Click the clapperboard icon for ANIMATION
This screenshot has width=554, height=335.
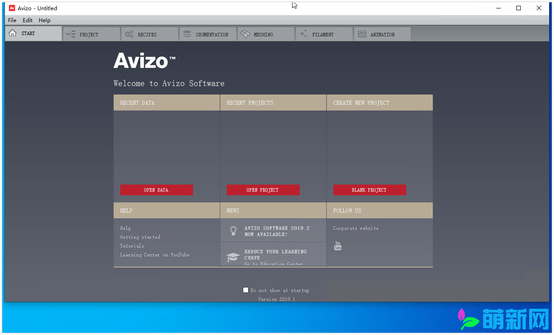click(362, 34)
